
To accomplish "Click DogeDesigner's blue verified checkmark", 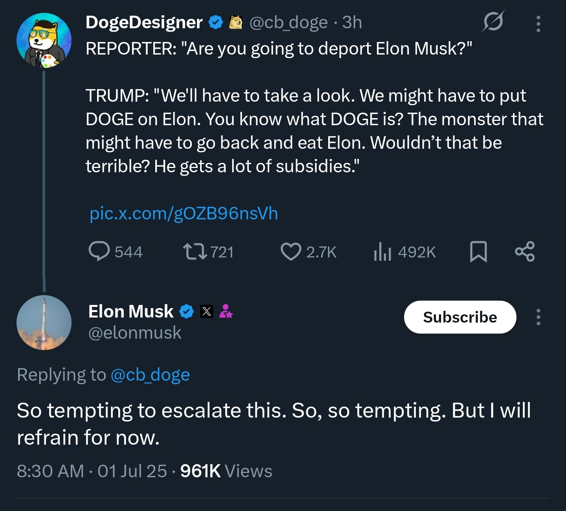I will click(x=215, y=22).
